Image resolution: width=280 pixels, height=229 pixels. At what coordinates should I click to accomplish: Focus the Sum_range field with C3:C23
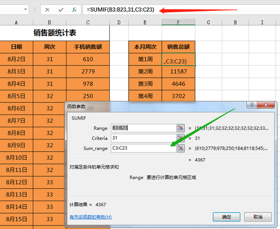tap(142, 148)
